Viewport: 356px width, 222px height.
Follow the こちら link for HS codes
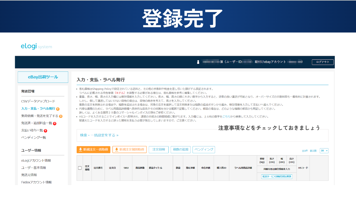click(226, 117)
